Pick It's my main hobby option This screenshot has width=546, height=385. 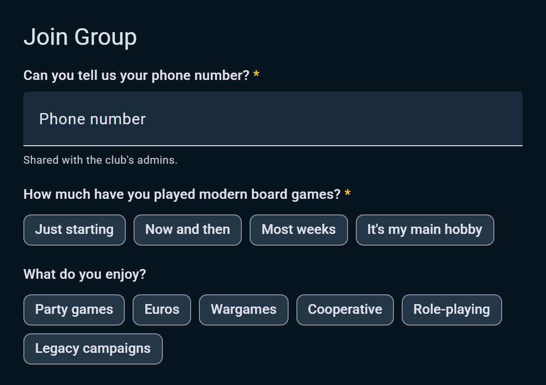[425, 230]
